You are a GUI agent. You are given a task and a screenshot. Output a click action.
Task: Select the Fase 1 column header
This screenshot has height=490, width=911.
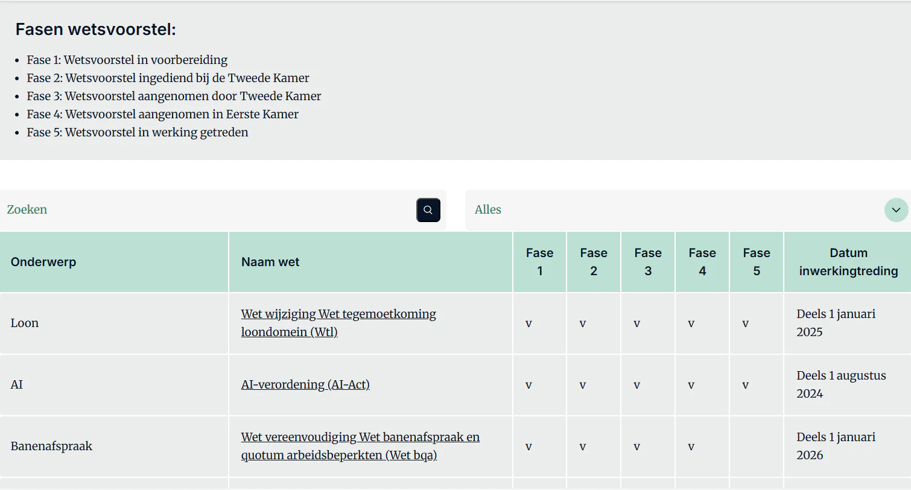pos(539,262)
